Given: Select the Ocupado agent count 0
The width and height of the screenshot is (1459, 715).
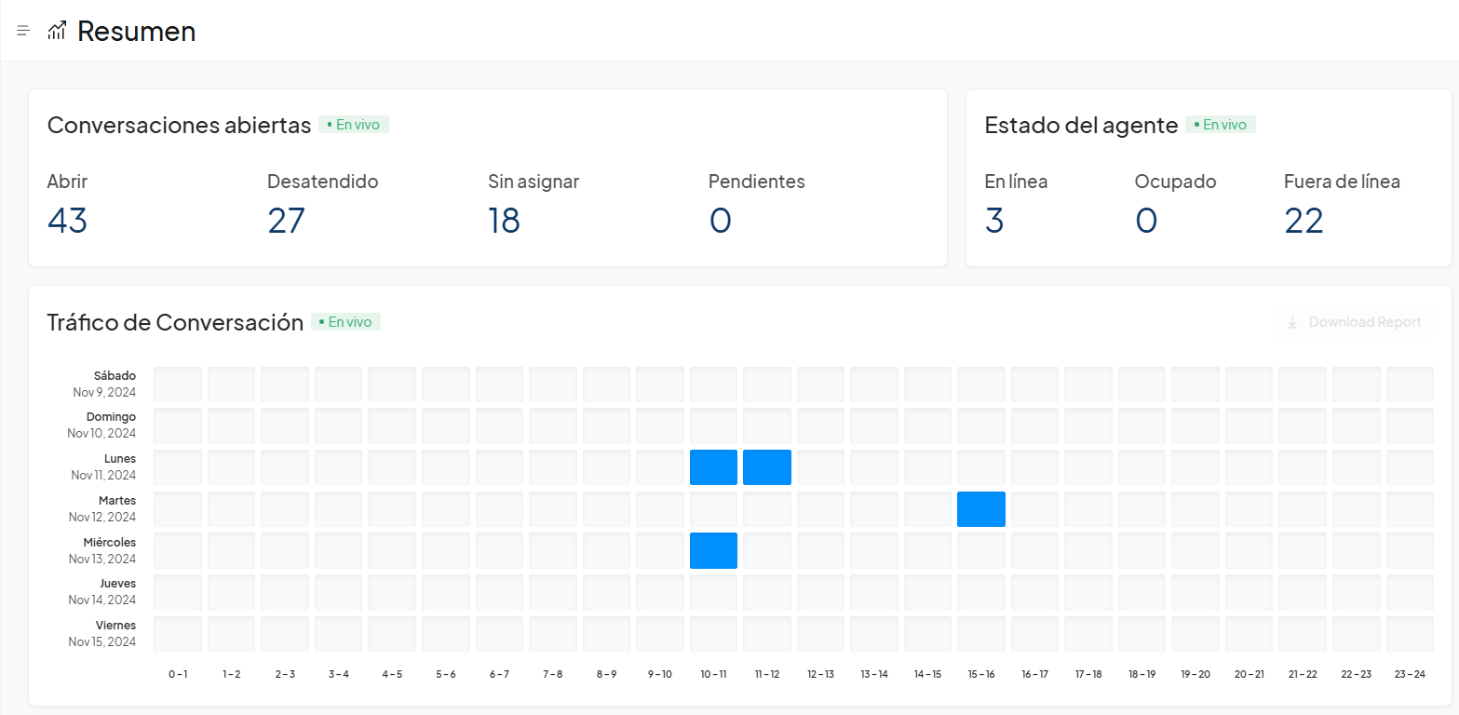Looking at the screenshot, I should click(1145, 221).
